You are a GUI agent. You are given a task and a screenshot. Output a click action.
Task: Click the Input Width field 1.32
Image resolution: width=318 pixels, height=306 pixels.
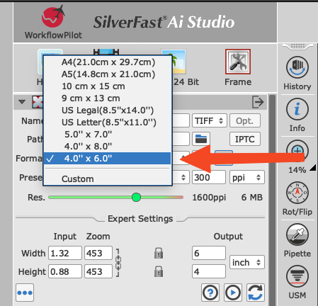(65, 253)
